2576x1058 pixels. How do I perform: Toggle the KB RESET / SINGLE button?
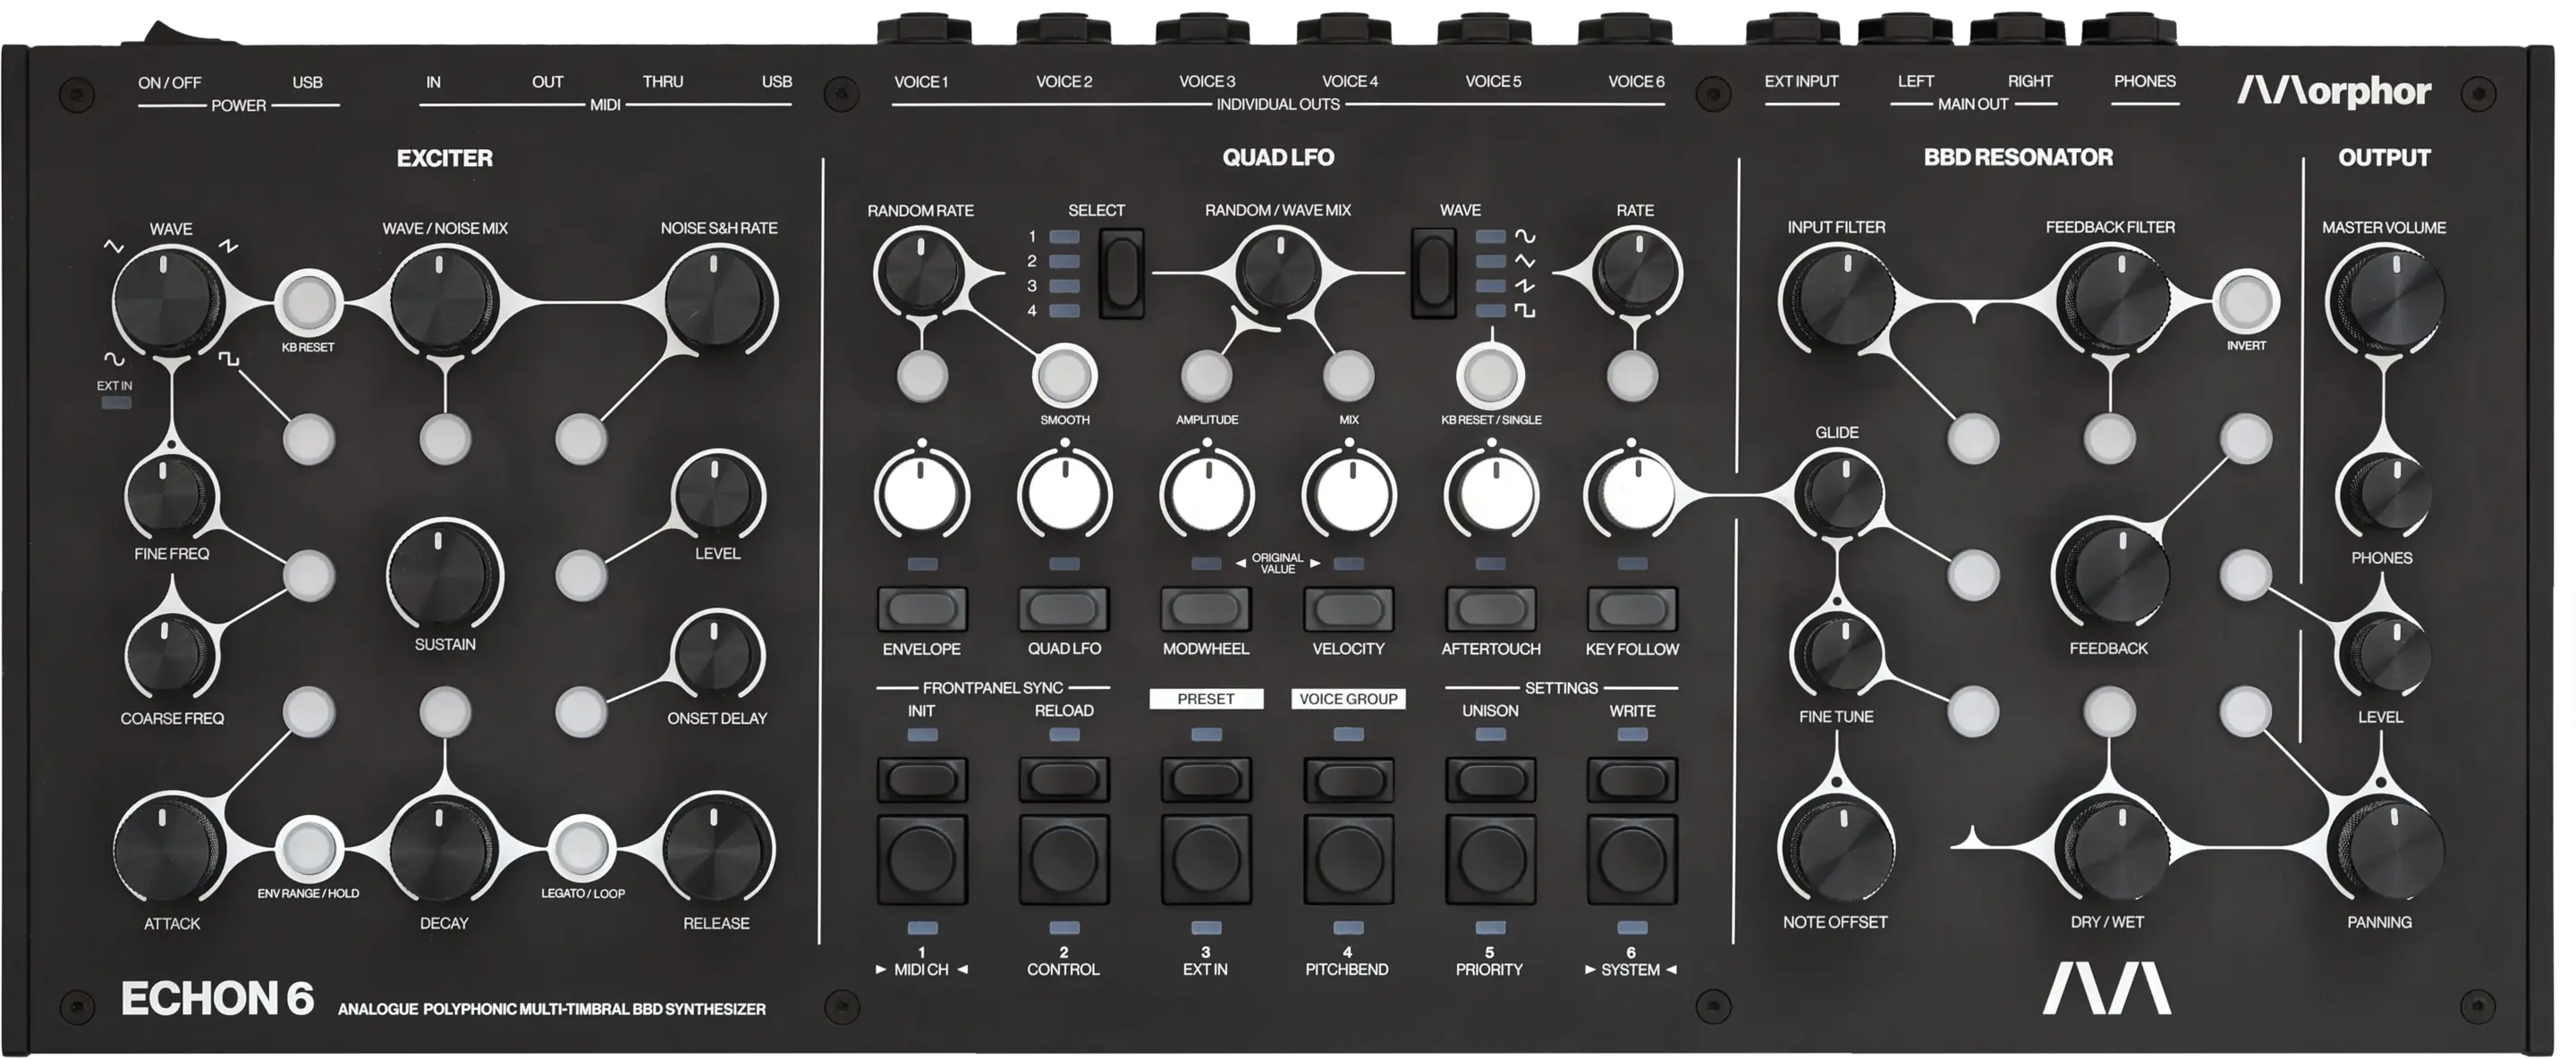coord(1490,375)
